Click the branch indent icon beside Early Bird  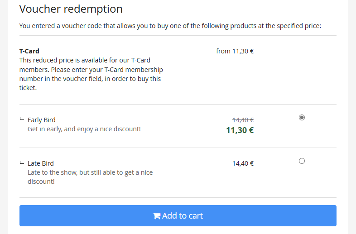click(x=21, y=119)
